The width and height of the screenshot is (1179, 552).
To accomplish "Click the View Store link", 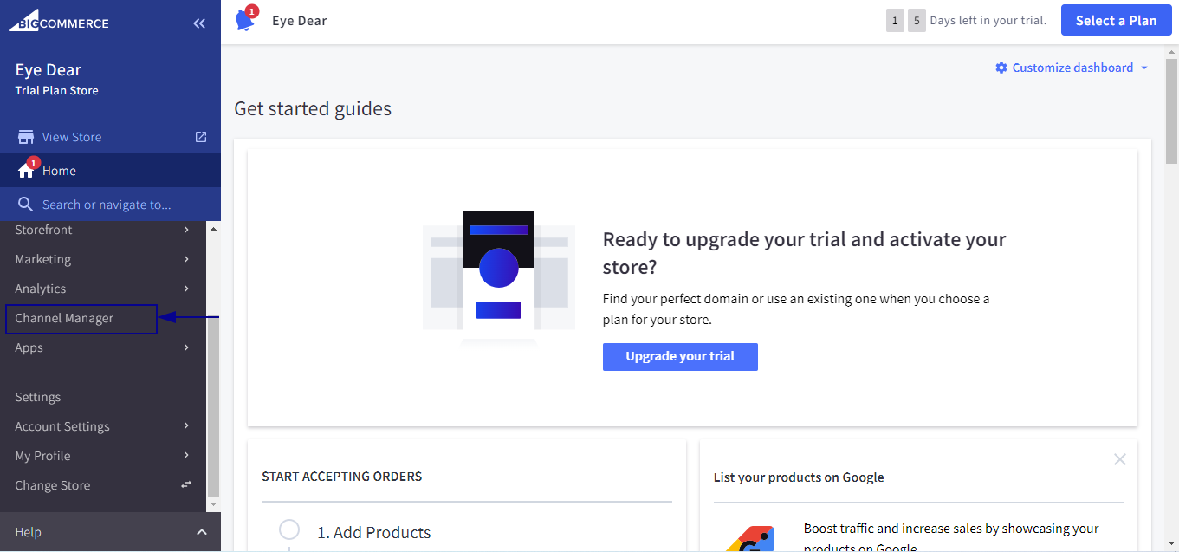I will 72,137.
